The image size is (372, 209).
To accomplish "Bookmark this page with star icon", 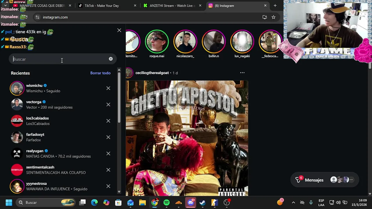I will 273,17.
